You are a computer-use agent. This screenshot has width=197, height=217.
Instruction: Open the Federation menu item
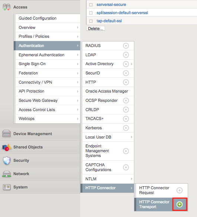(48, 73)
